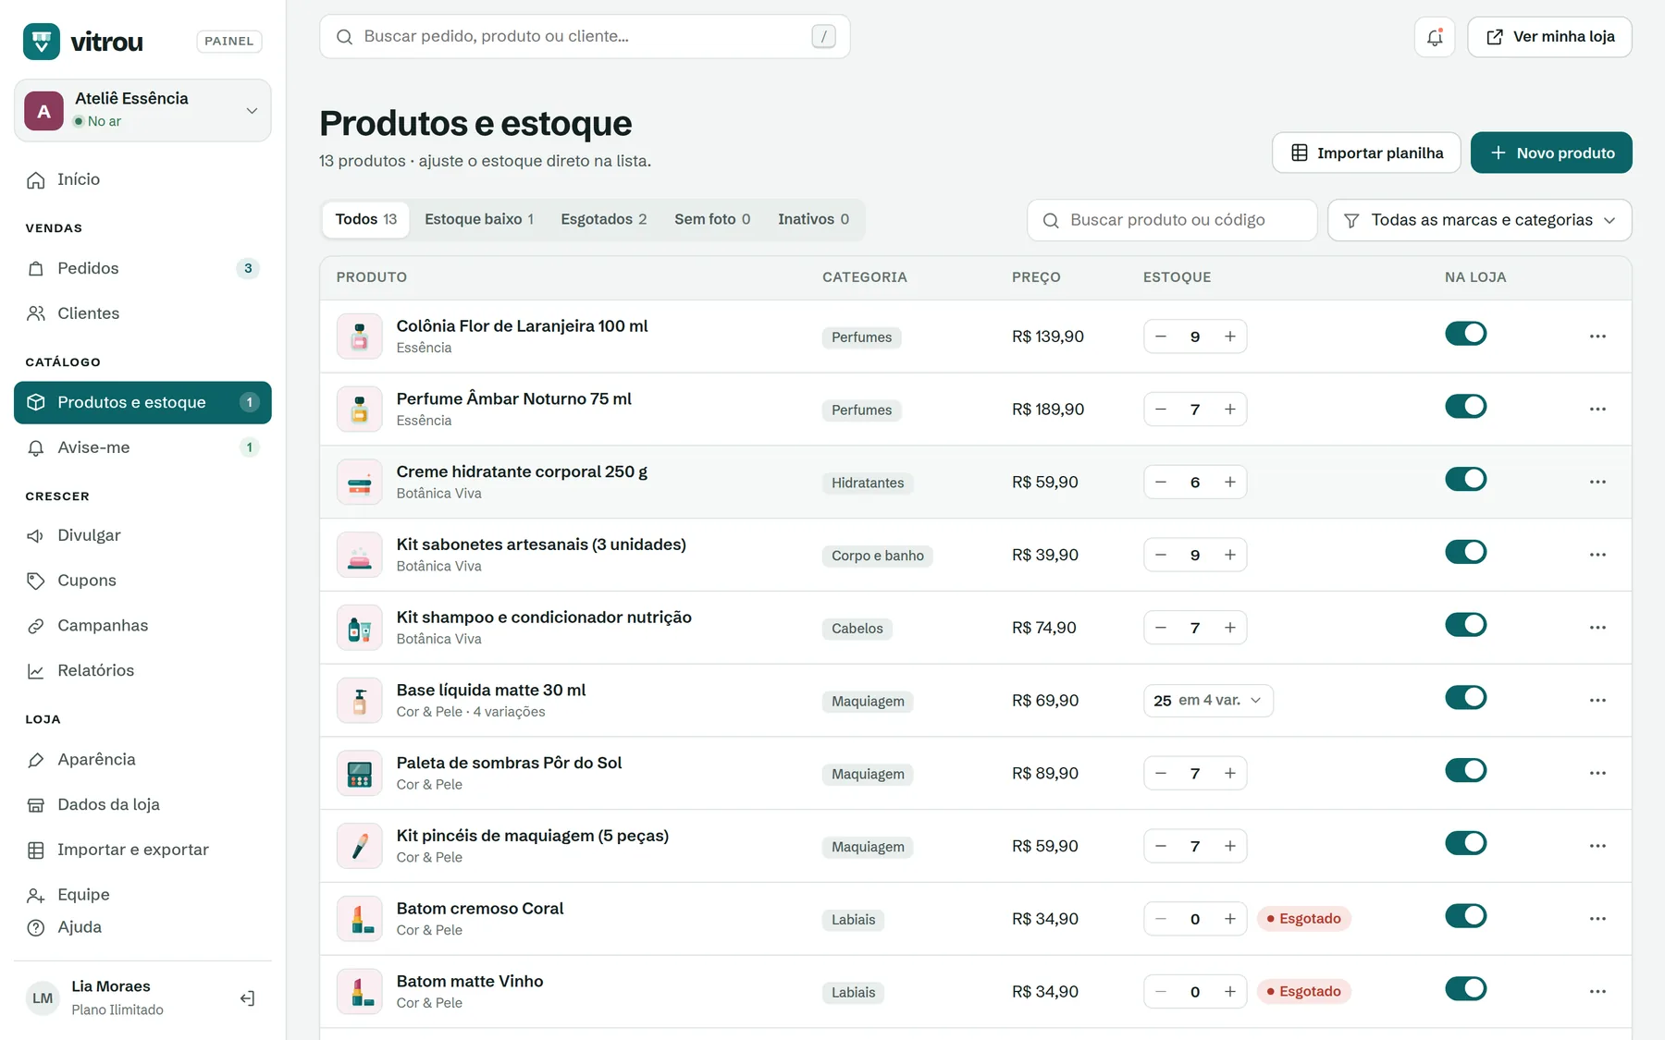Open the brands and categories filter dropdown
The height and width of the screenshot is (1040, 1665).
coord(1479,220)
